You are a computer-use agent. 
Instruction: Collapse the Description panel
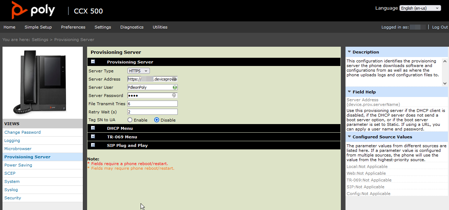(349, 52)
